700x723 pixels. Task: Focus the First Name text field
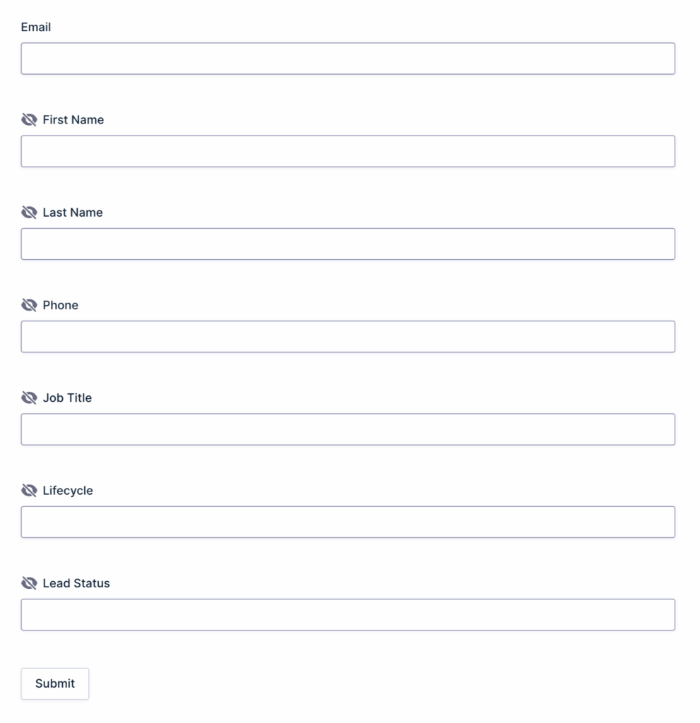pyautogui.click(x=348, y=150)
